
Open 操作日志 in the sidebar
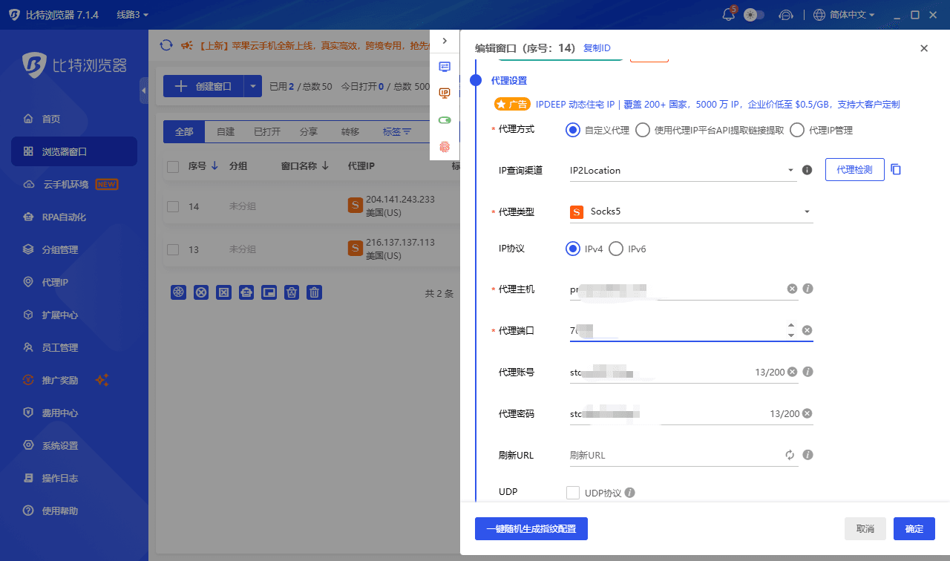[x=74, y=478]
